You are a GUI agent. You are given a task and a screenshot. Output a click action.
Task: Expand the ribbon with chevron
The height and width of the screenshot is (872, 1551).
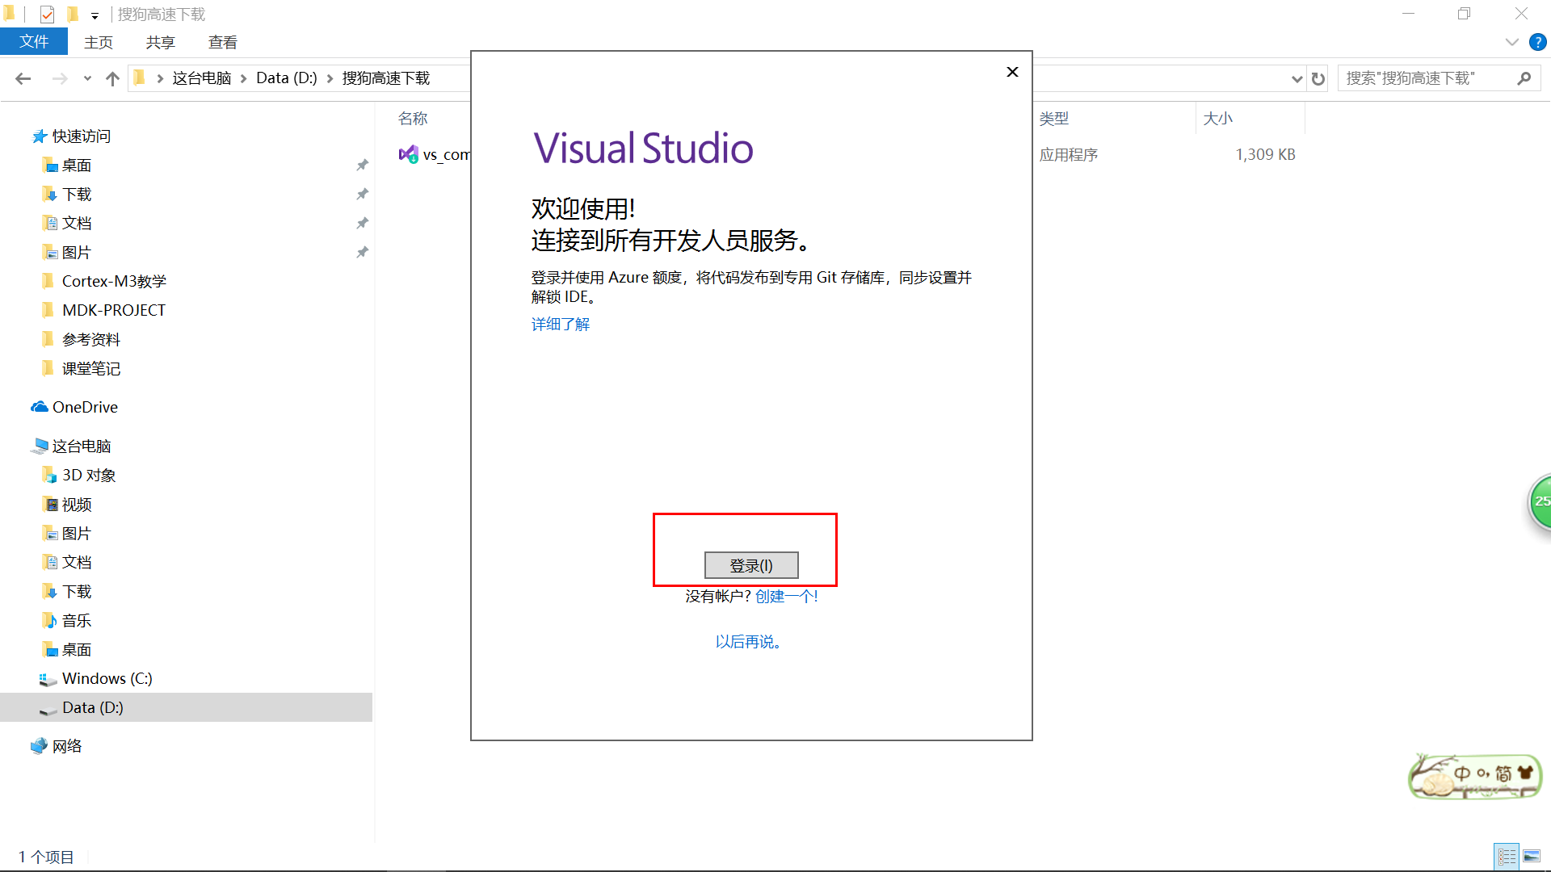click(x=1511, y=42)
